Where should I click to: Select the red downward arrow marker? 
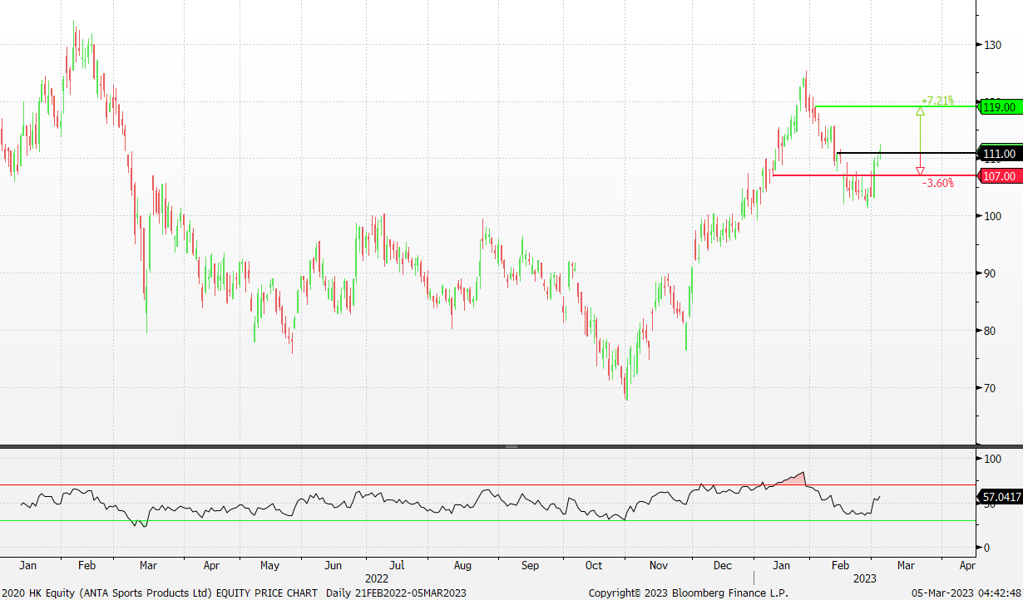tap(920, 171)
